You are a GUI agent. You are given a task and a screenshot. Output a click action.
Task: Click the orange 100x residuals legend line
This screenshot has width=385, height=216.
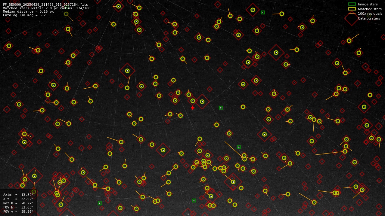point(352,14)
